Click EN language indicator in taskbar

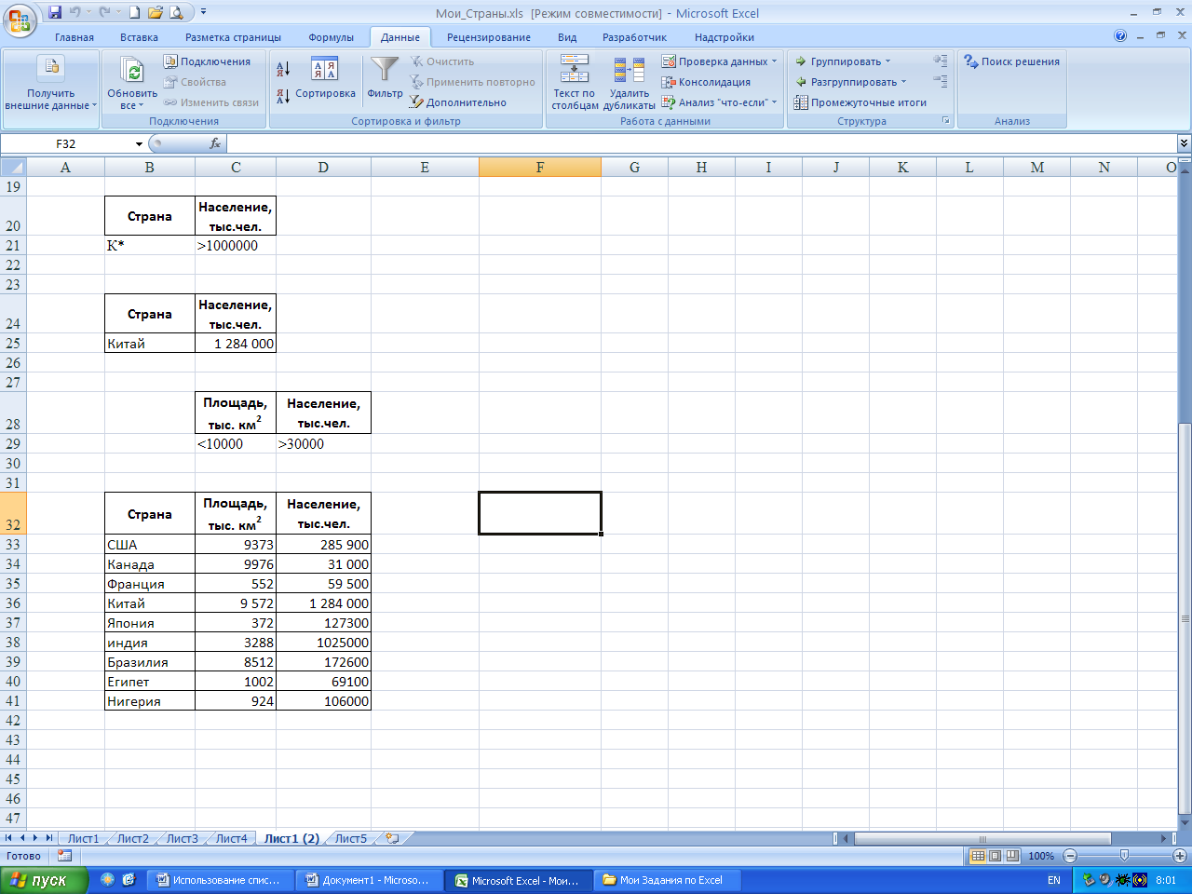[1054, 880]
